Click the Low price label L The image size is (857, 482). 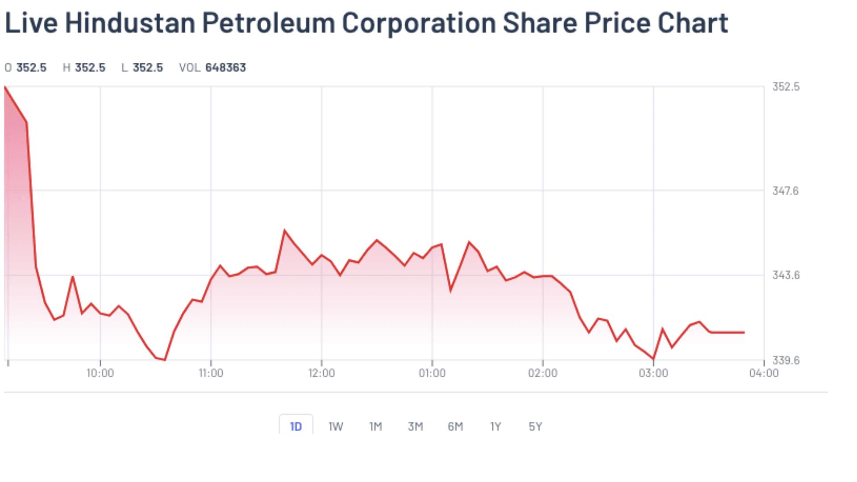125,68
